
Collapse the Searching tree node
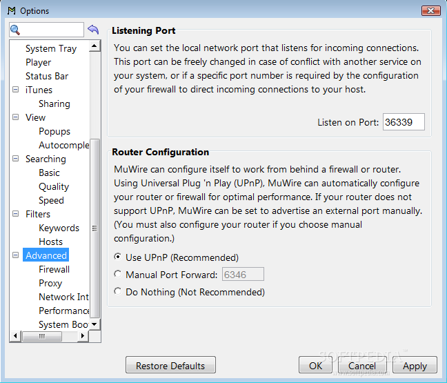point(16,159)
